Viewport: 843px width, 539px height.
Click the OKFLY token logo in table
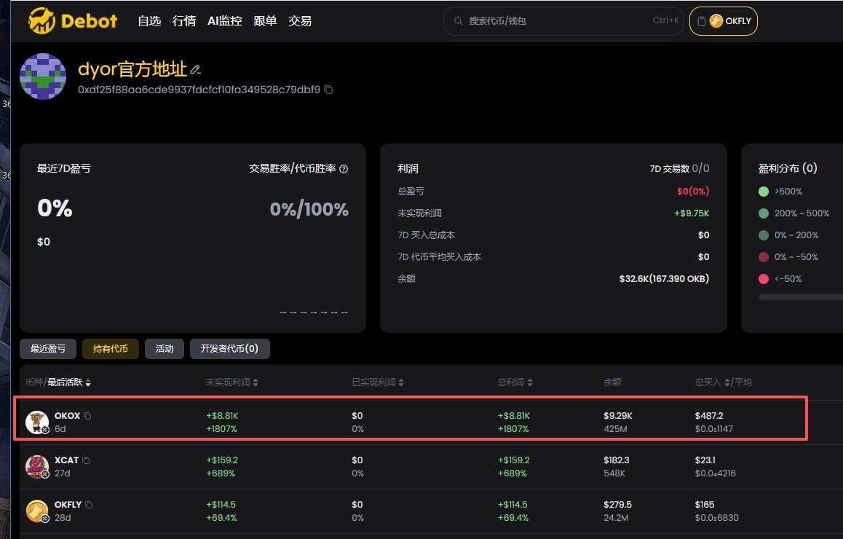coord(37,511)
